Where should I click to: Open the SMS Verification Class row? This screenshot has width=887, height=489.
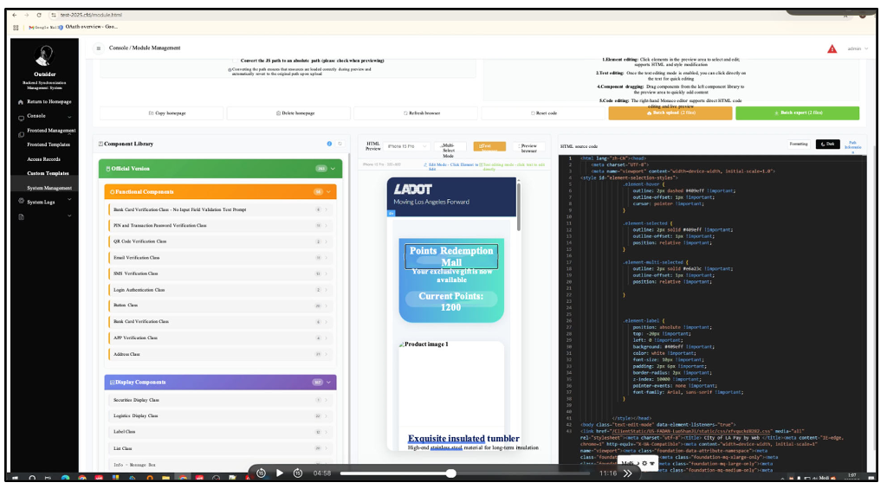coord(219,273)
